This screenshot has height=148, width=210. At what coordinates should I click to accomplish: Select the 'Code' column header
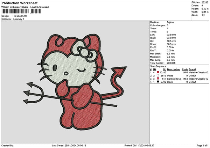click(185, 69)
